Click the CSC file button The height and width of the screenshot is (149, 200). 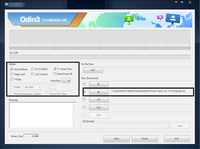click(99, 107)
